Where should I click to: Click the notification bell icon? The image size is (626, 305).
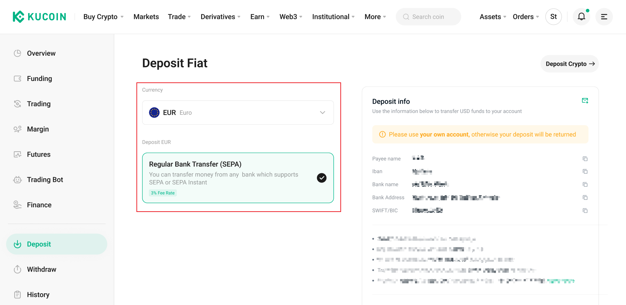581,17
